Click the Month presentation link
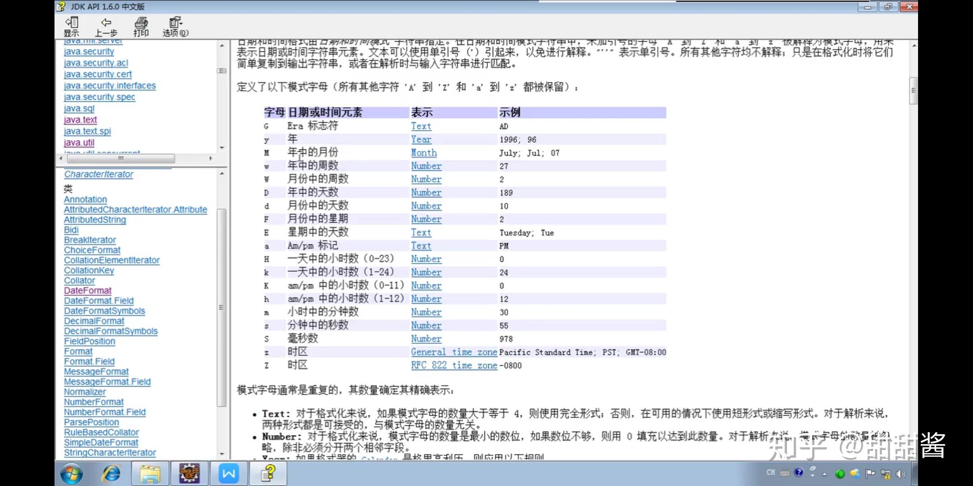This screenshot has width=973, height=486. pos(423,153)
